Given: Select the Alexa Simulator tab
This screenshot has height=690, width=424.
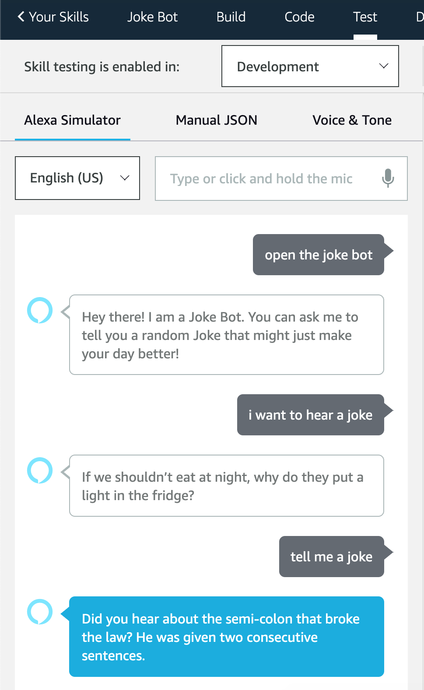Looking at the screenshot, I should tap(72, 120).
